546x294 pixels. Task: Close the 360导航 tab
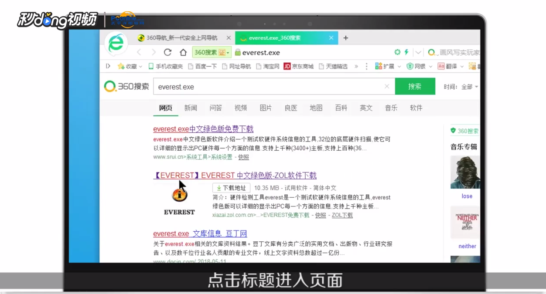[228, 38]
